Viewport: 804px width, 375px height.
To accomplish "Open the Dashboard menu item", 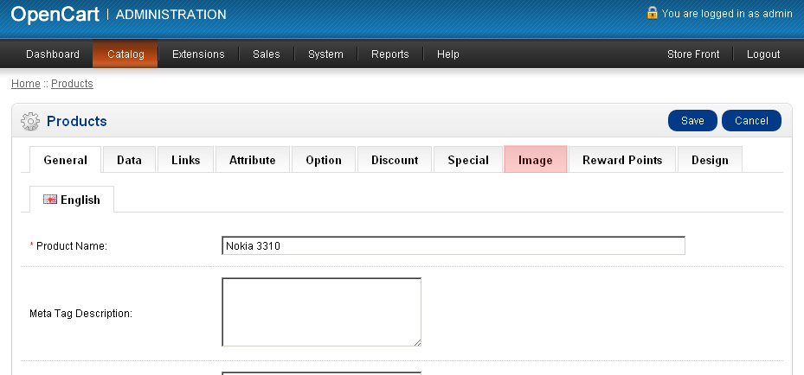I will (x=53, y=54).
